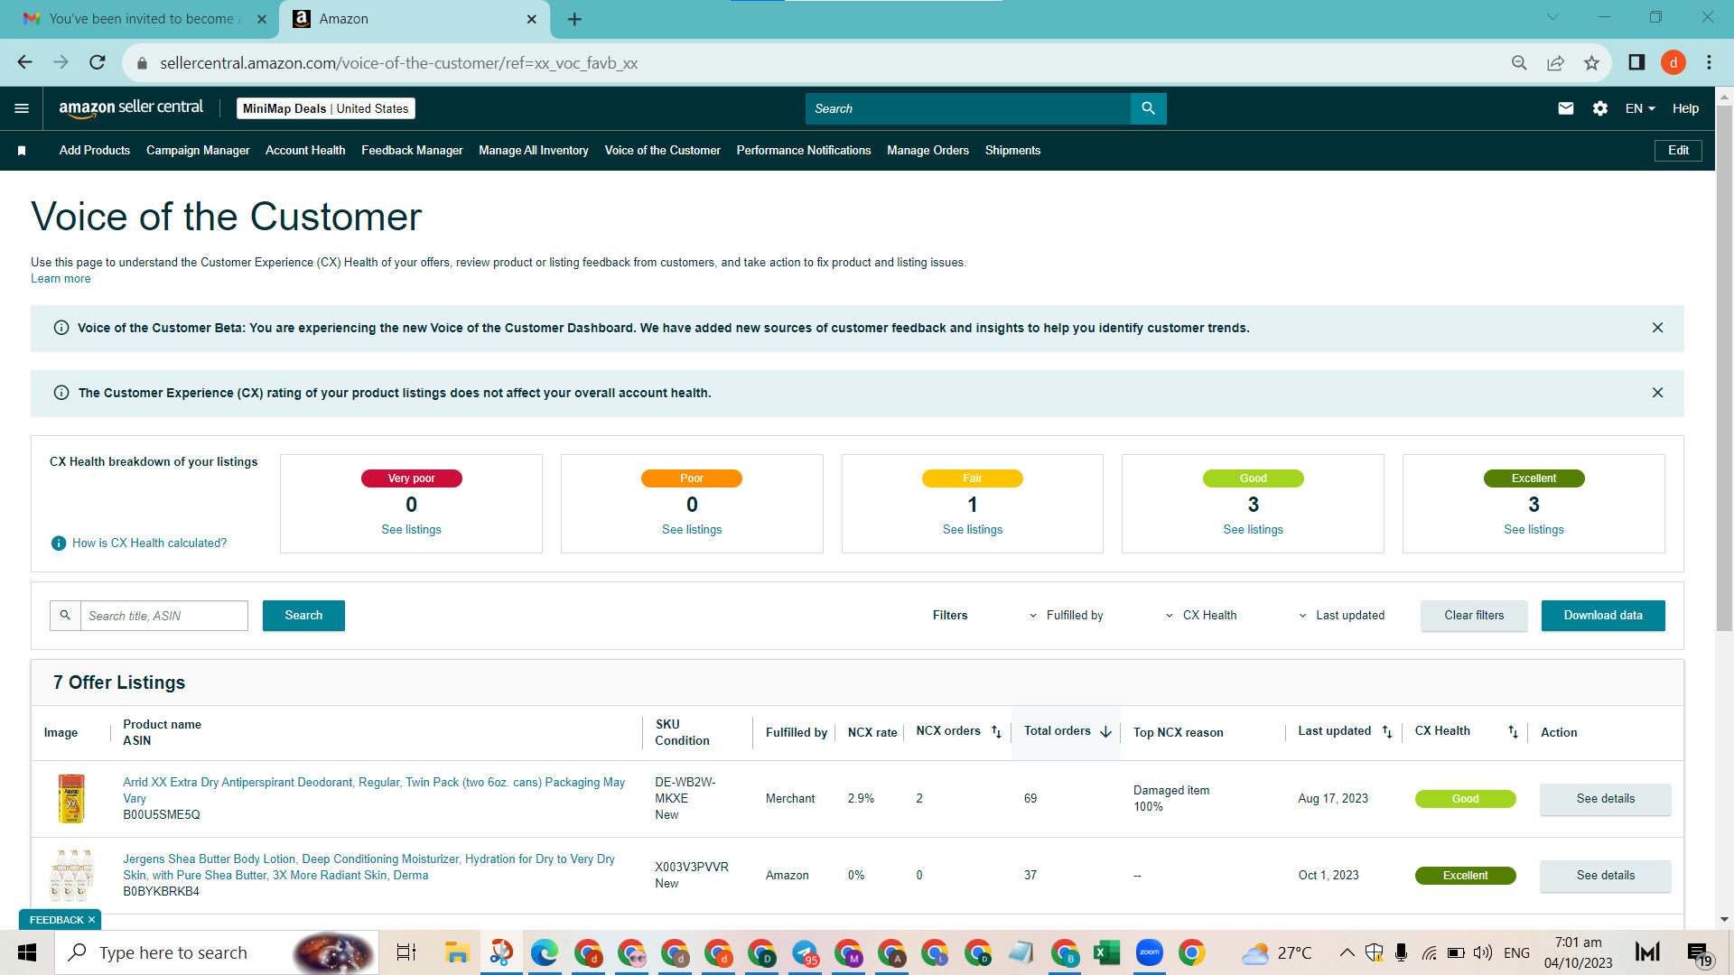Open the EN language dropdown
Screen dimensions: 1734x975
pos(1640,108)
